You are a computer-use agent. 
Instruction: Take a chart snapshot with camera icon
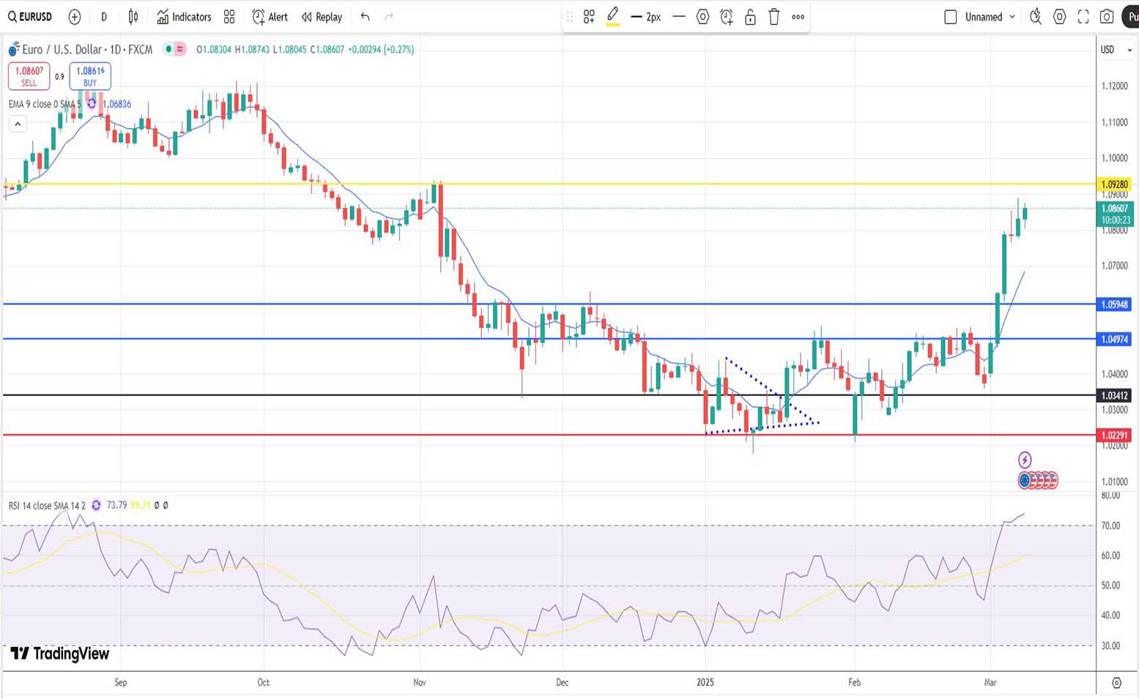(1107, 17)
